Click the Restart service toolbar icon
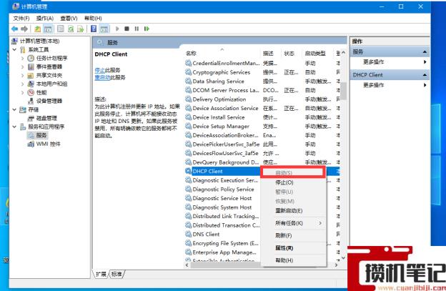Viewport: 446px width, 291px height. pyautogui.click(x=147, y=29)
